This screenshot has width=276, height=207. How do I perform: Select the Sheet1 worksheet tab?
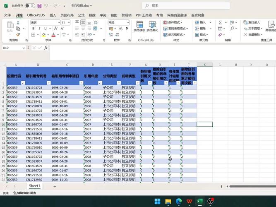tap(34, 186)
